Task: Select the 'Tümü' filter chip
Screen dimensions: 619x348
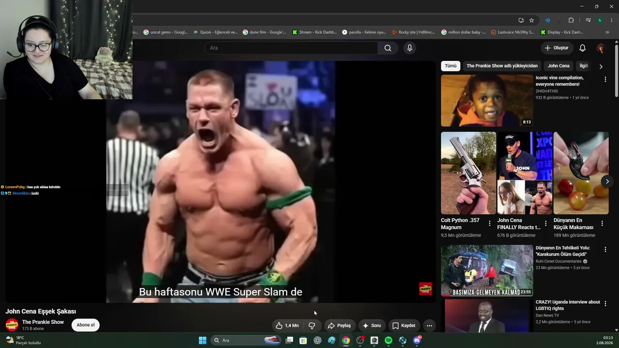Action: pos(451,66)
